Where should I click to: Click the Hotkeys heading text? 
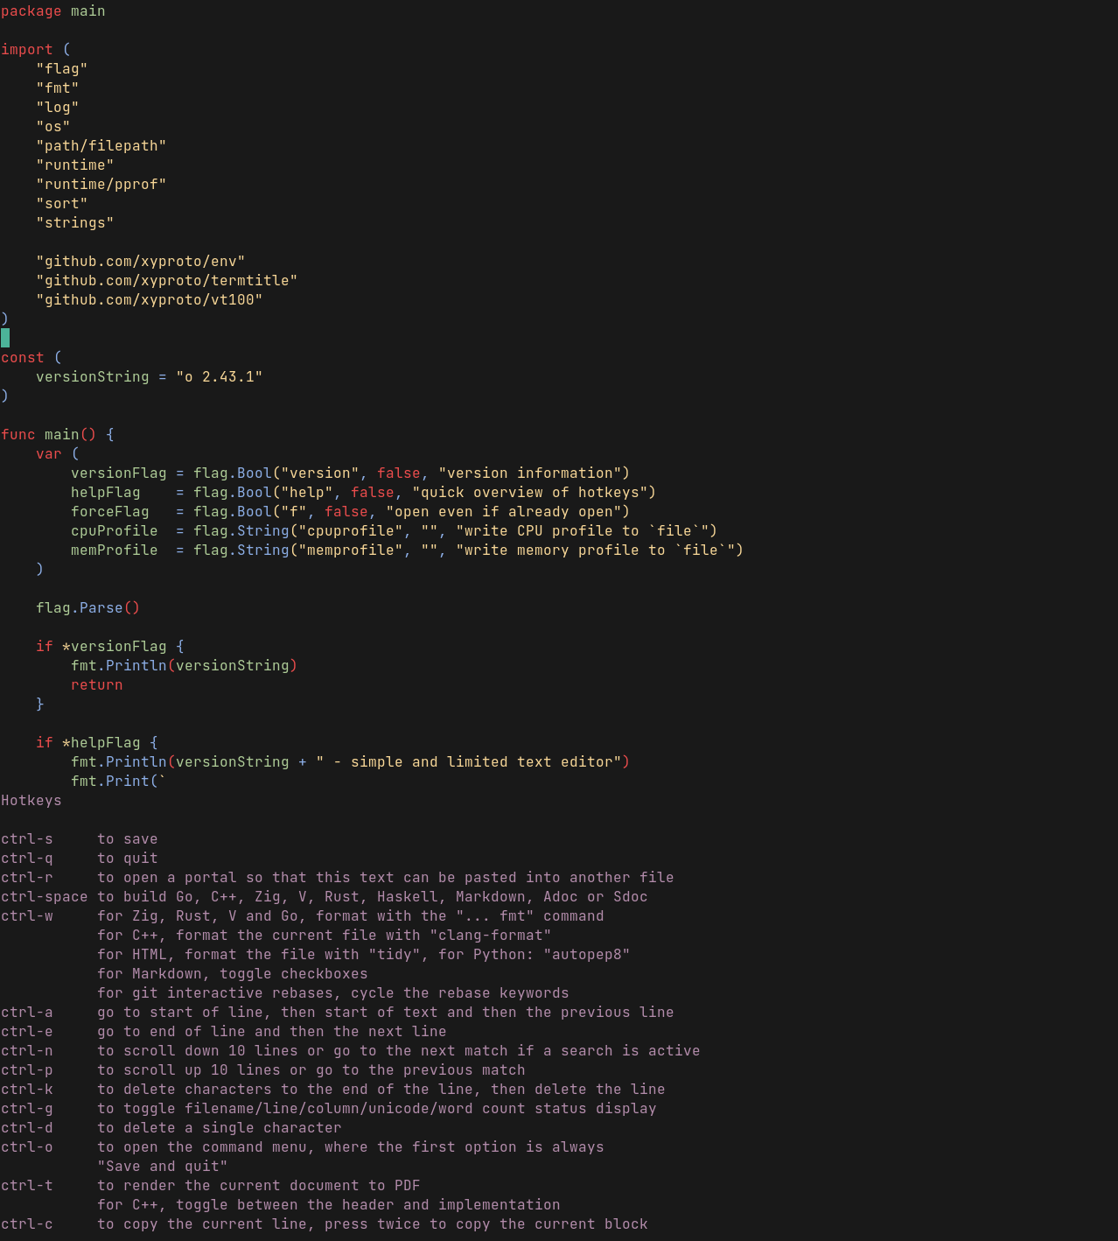tap(31, 800)
